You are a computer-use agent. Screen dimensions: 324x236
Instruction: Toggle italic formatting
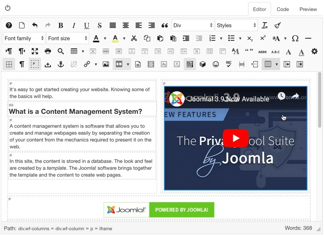point(74,25)
